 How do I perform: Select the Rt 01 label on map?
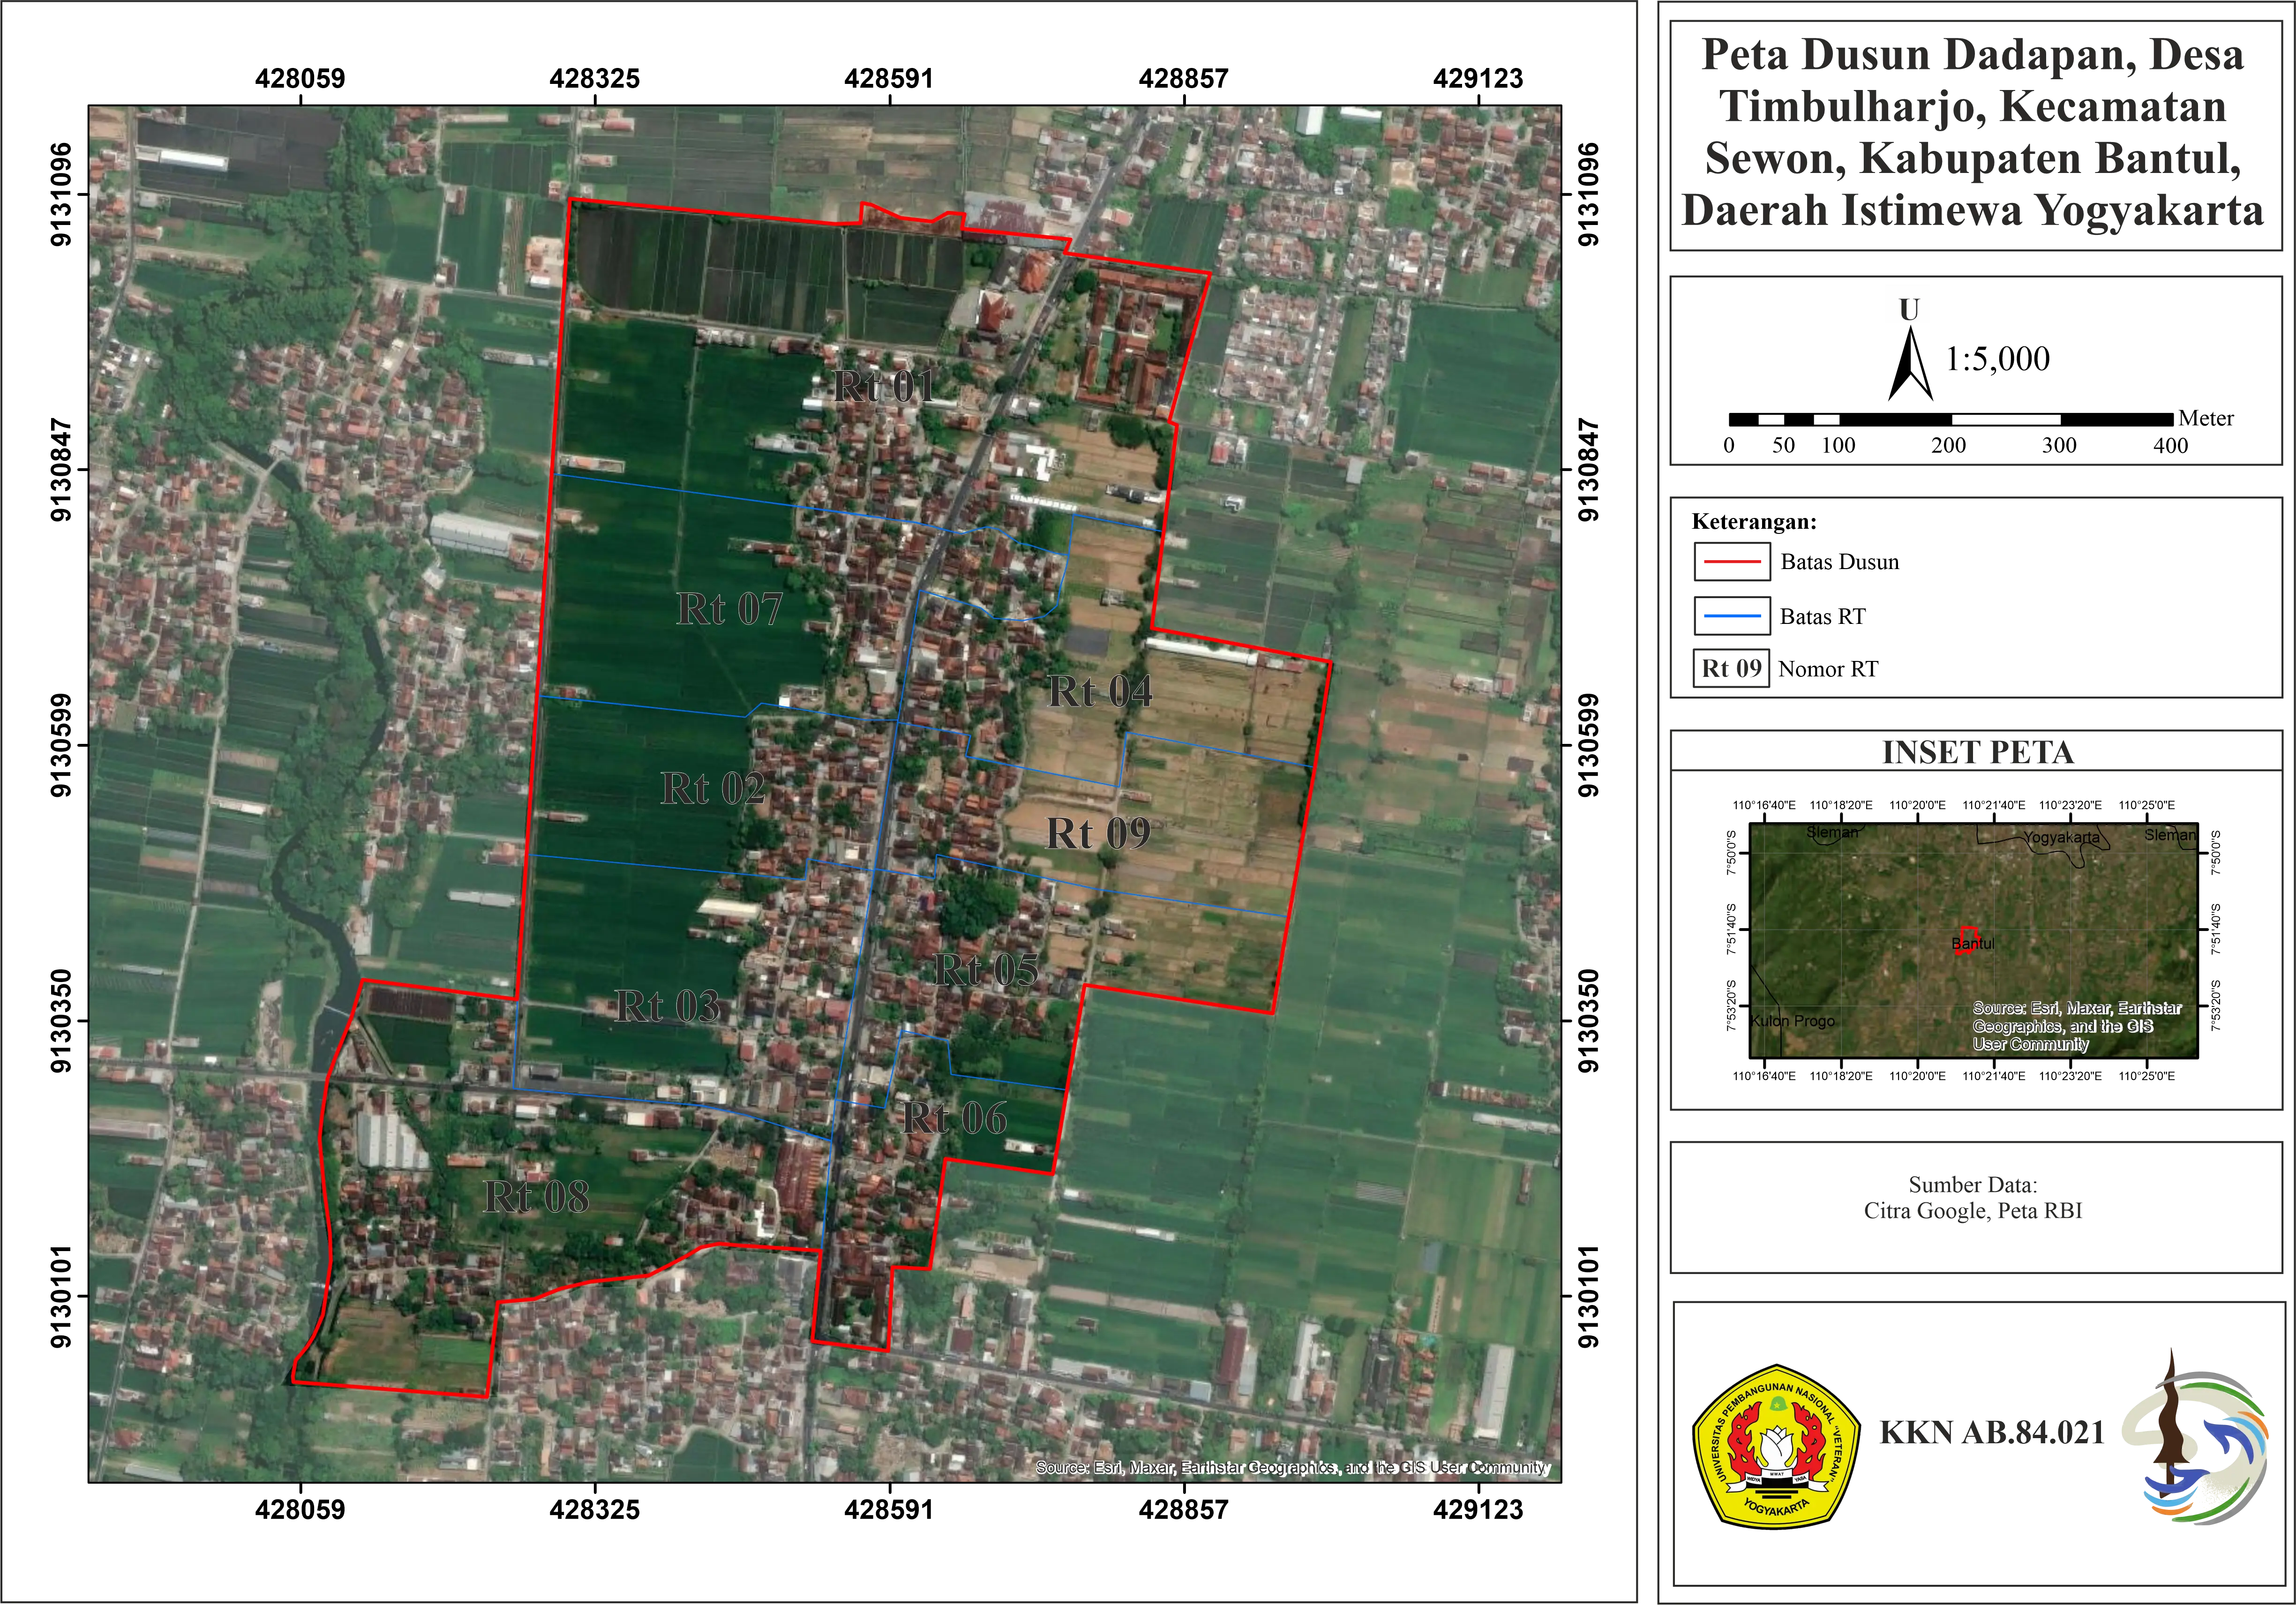[x=884, y=386]
